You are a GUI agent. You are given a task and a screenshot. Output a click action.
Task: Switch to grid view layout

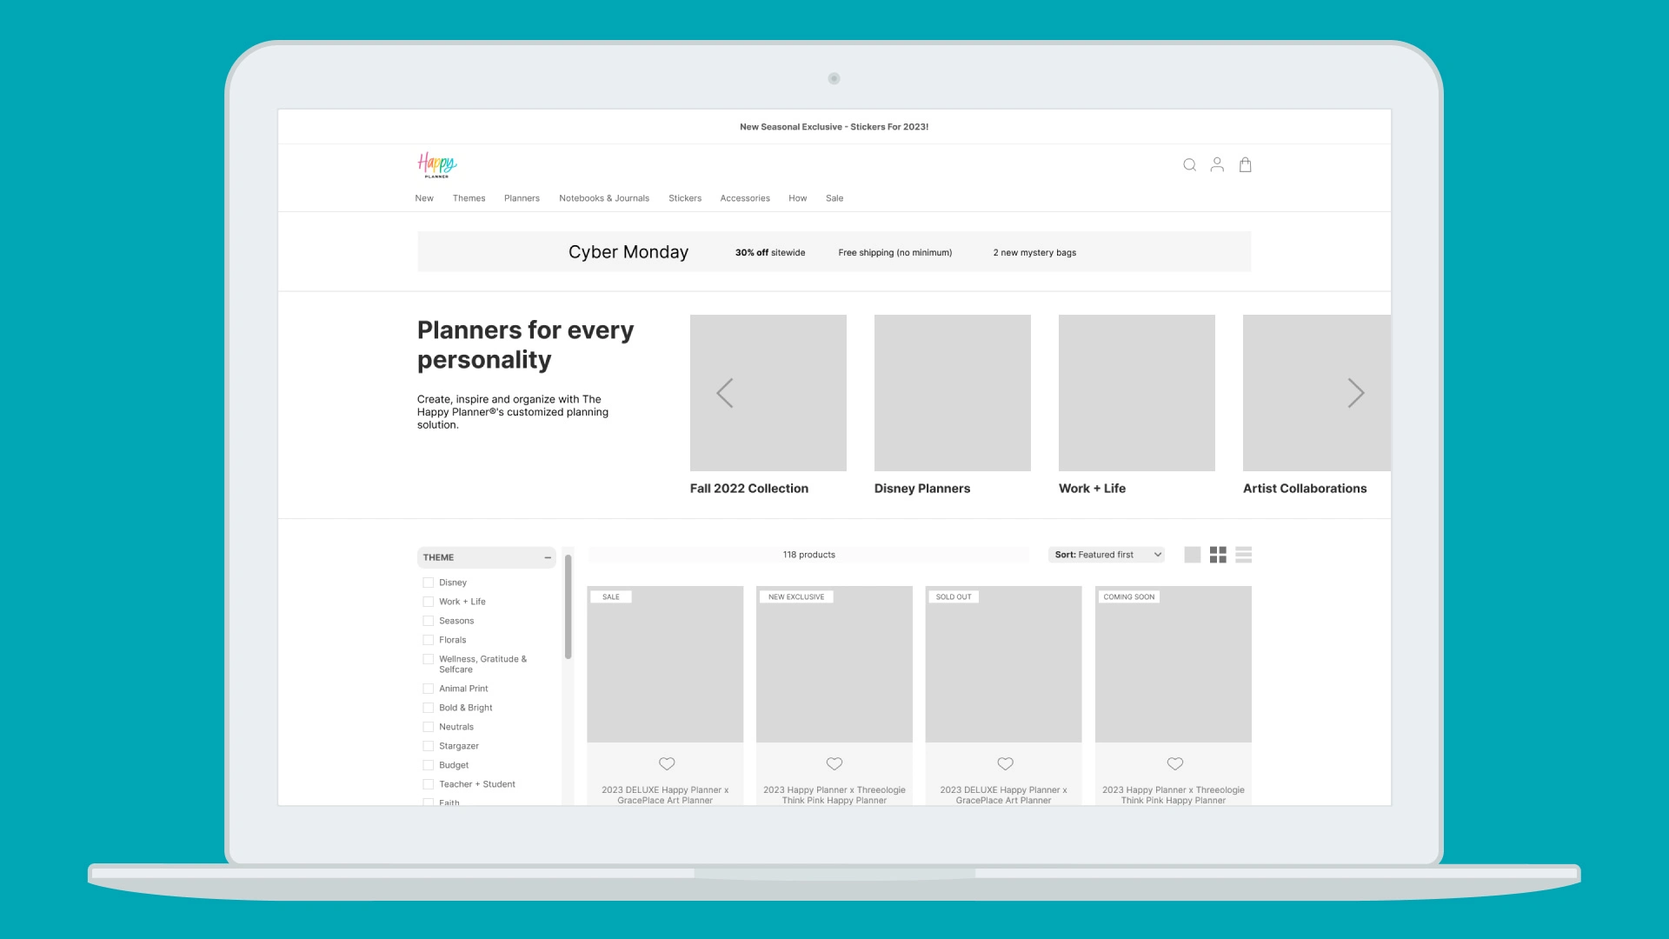pos(1218,555)
